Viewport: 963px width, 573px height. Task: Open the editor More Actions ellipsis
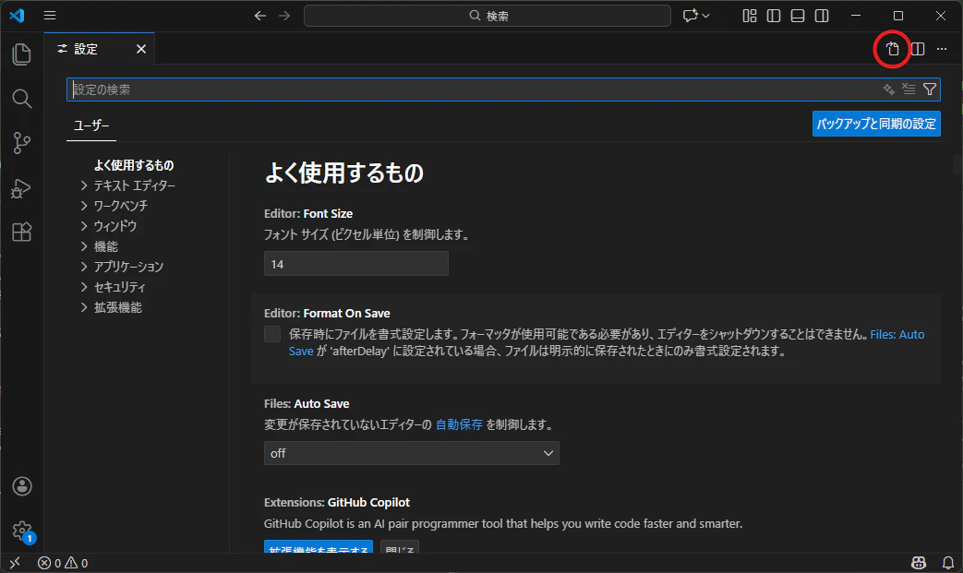[942, 49]
